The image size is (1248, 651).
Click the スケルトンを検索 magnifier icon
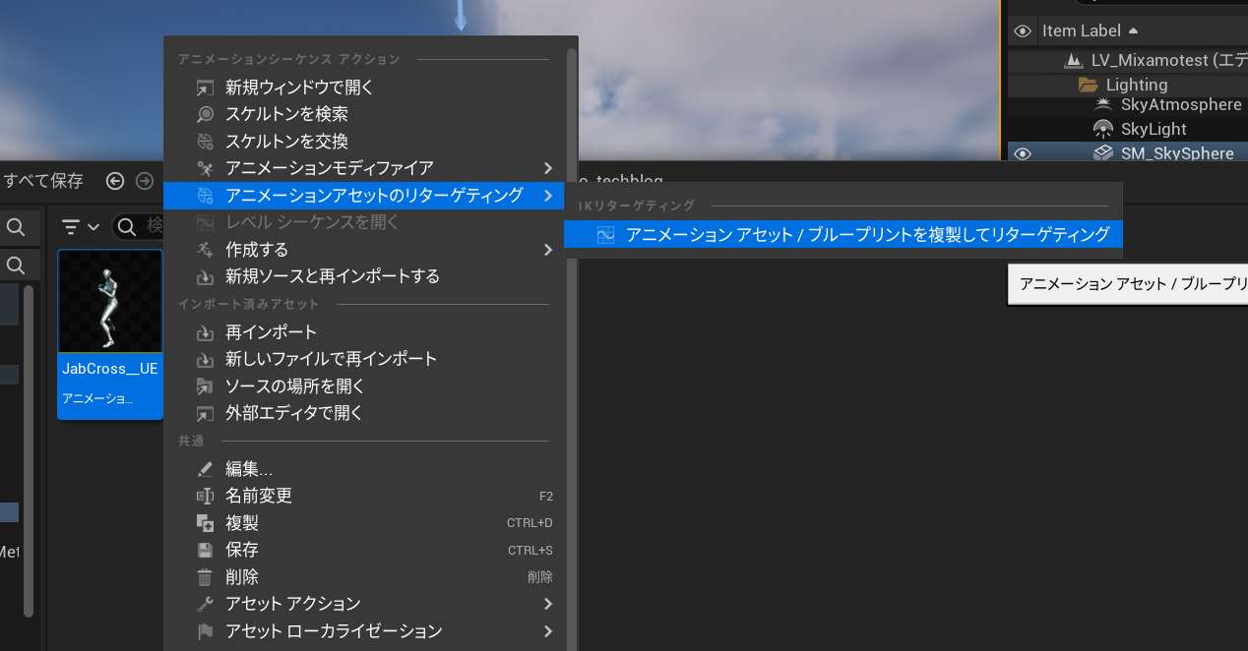tap(205, 114)
